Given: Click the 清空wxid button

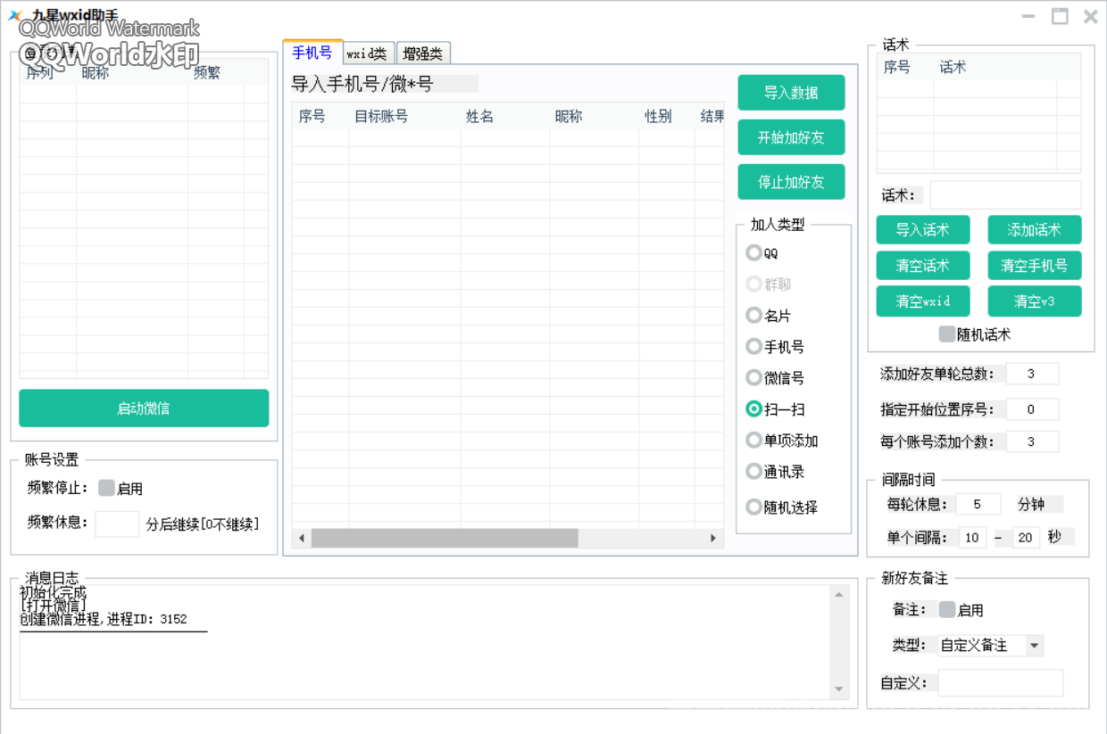Looking at the screenshot, I should [x=923, y=301].
